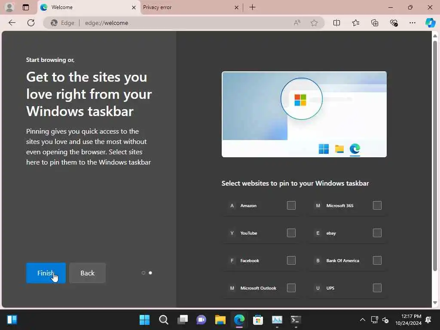This screenshot has width=440, height=330.
Task: Open the Chat app on taskbar
Action: 201,320
